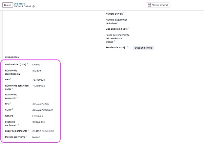Show help for Visa Expiration Date
Image resolution: width=204 pixels, height=144 pixels.
[129, 28]
